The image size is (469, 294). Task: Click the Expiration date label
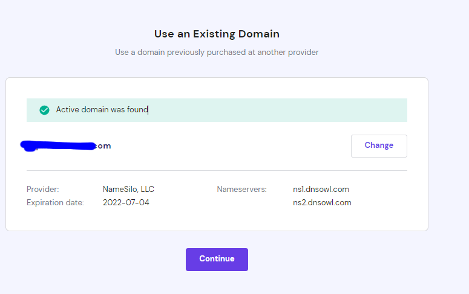coord(55,202)
